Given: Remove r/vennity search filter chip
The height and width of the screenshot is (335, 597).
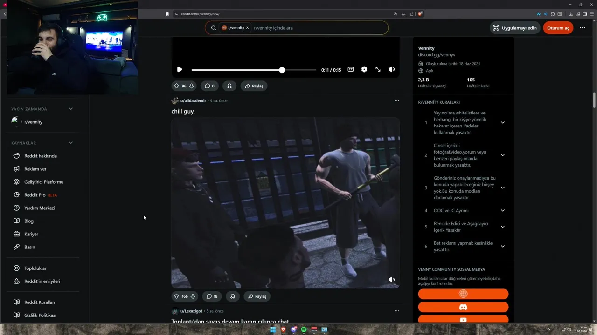Looking at the screenshot, I should pos(247,28).
